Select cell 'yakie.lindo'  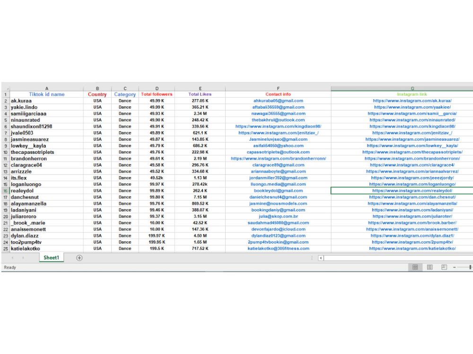click(46, 107)
